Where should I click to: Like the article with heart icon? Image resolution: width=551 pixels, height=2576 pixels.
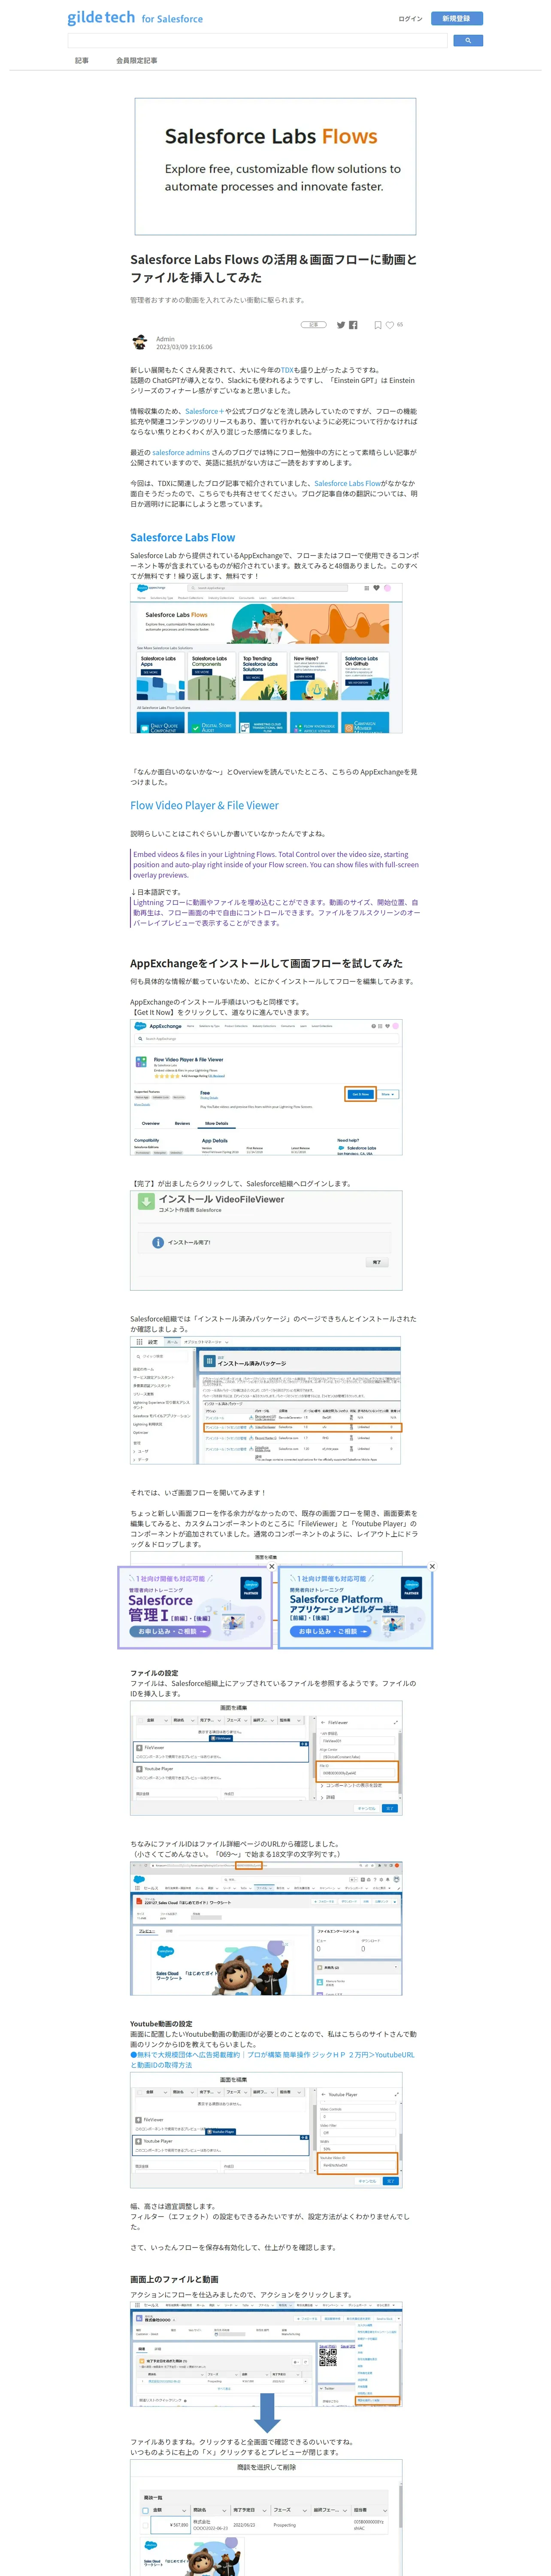[390, 325]
